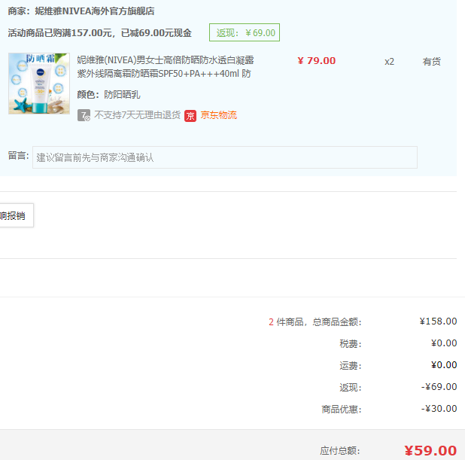Click the 留言: label

coord(18,156)
